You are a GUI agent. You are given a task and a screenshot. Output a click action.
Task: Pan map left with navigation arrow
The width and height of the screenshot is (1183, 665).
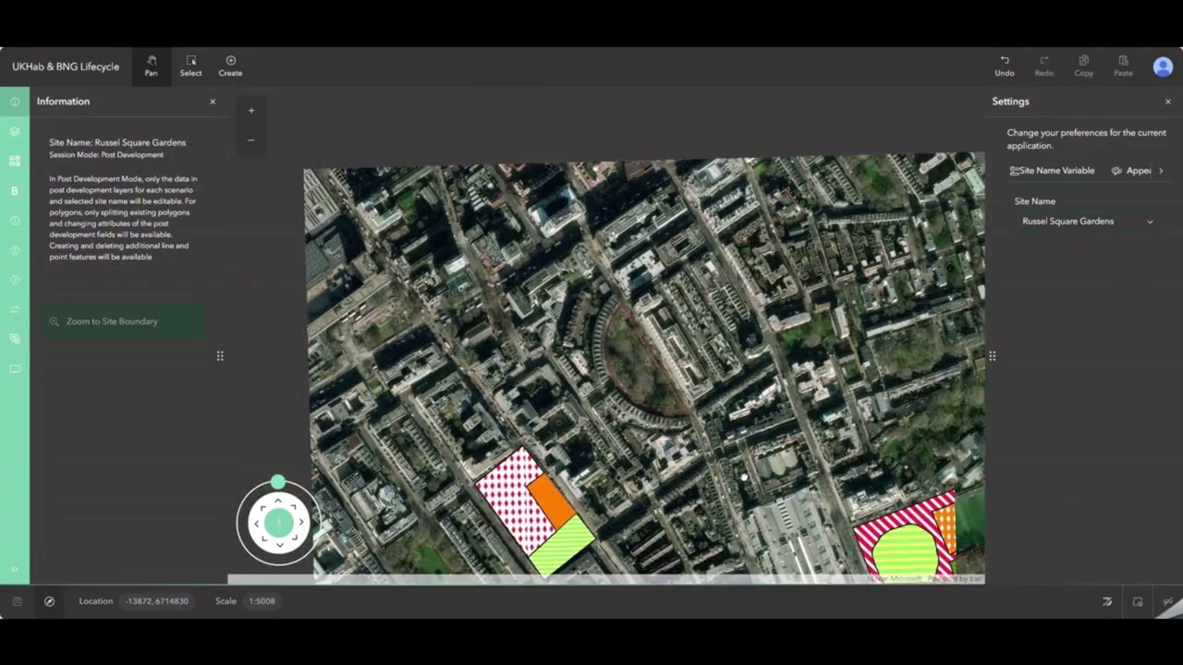(x=257, y=523)
